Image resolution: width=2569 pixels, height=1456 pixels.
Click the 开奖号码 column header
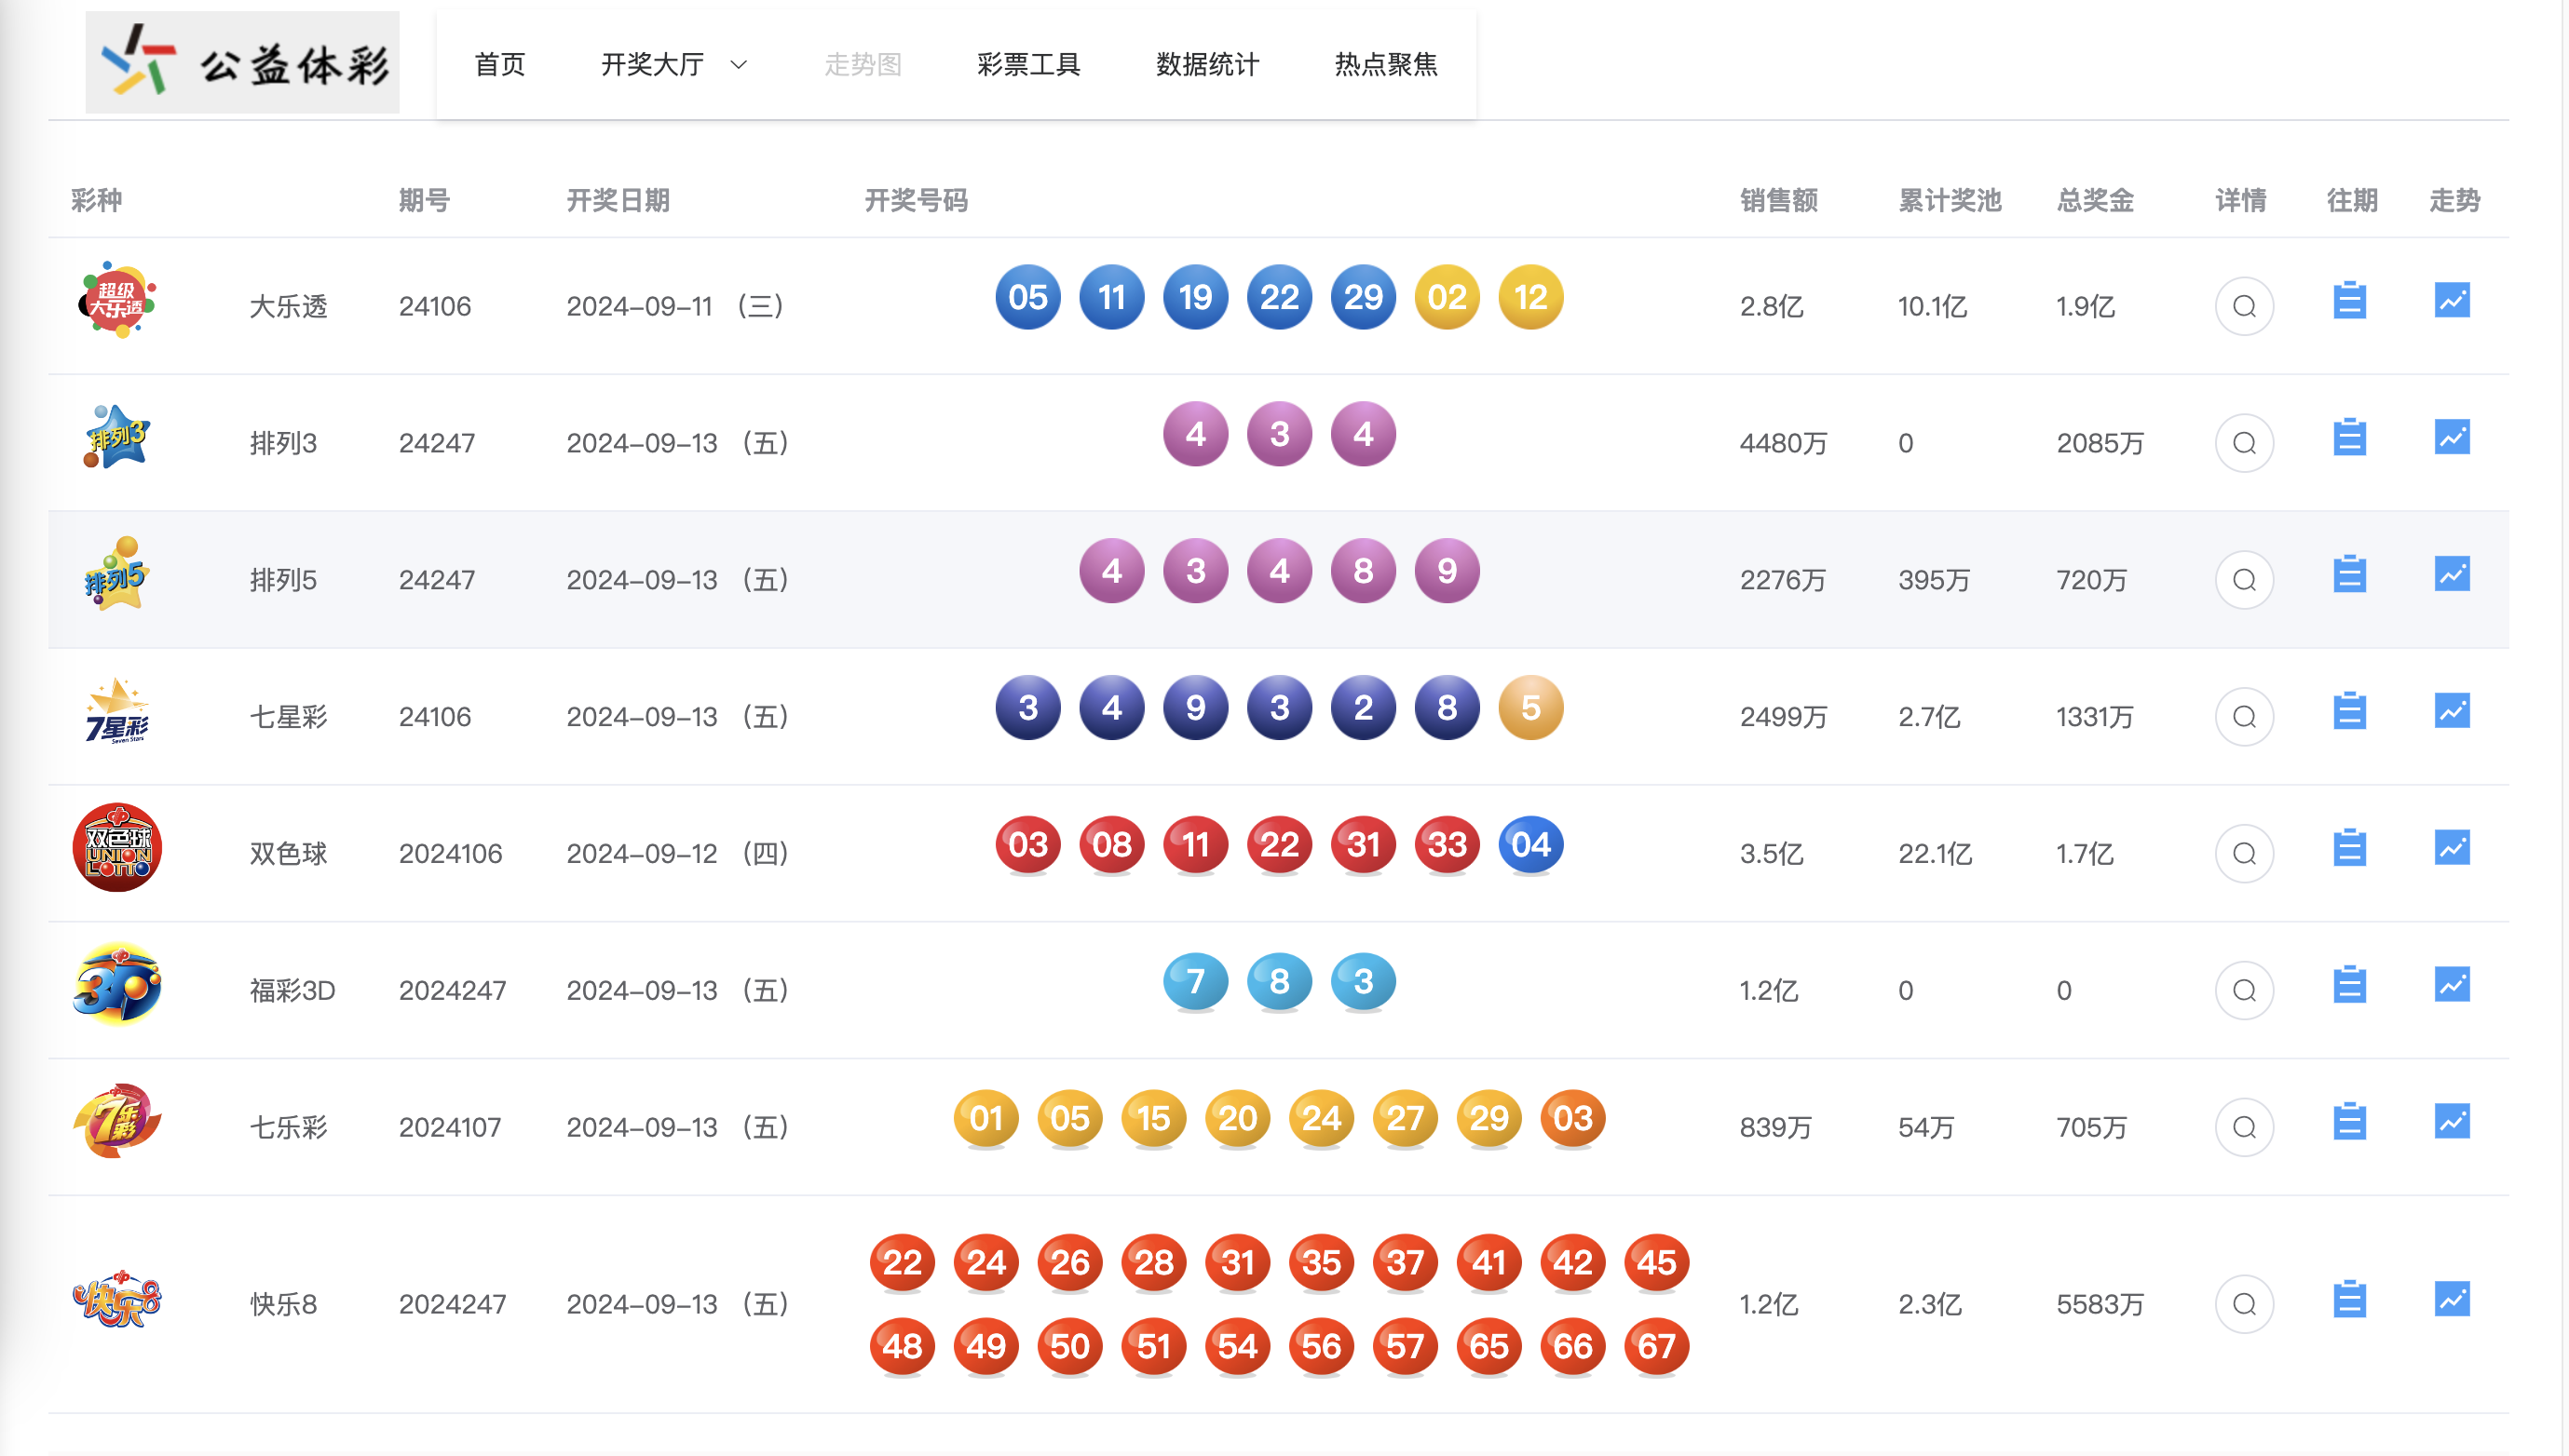coord(916,201)
